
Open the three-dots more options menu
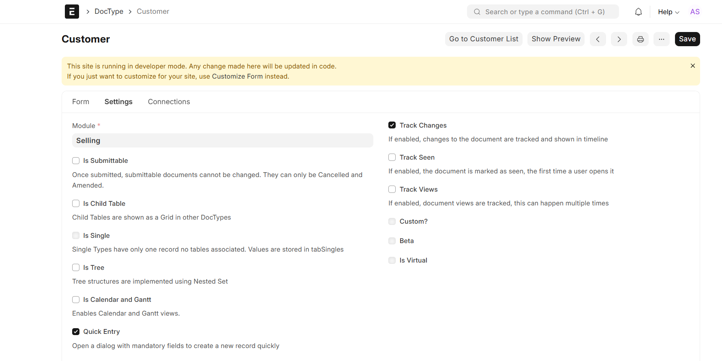[661, 39]
